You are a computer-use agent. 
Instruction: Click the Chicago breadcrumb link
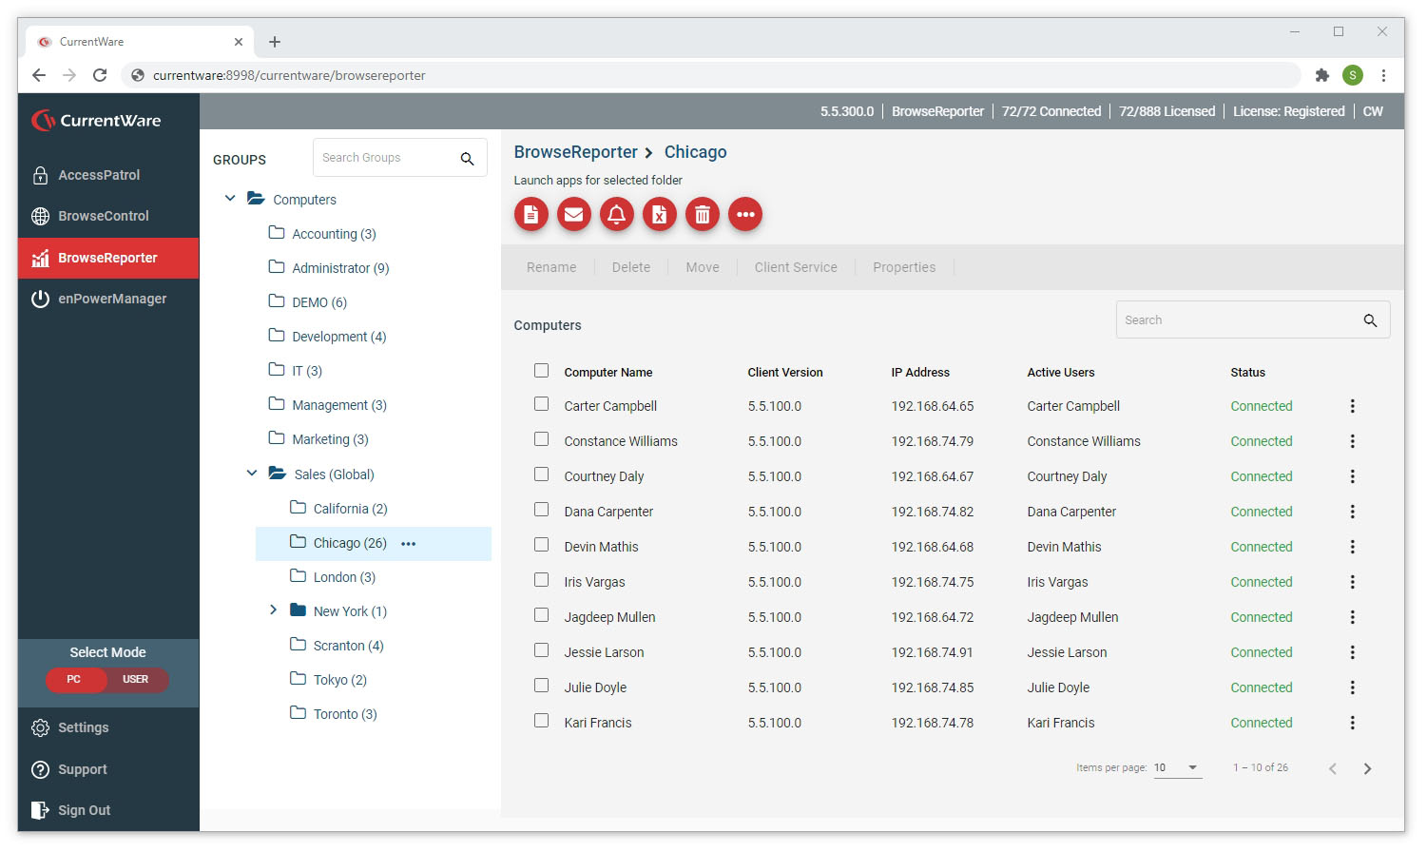coord(695,152)
